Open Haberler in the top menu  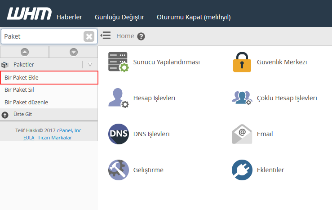click(69, 17)
